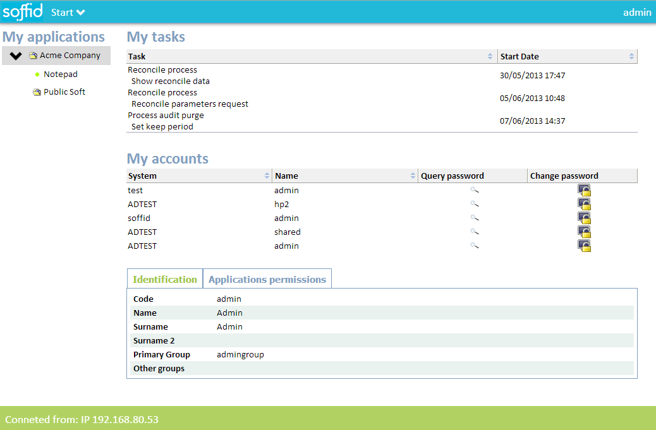656x430 pixels.
Task: Toggle sorting on the Start Date column
Action: coord(631,56)
